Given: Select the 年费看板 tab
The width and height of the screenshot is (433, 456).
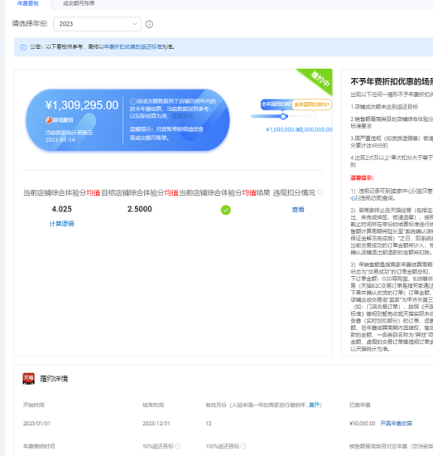Looking at the screenshot, I should pyautogui.click(x=28, y=3).
